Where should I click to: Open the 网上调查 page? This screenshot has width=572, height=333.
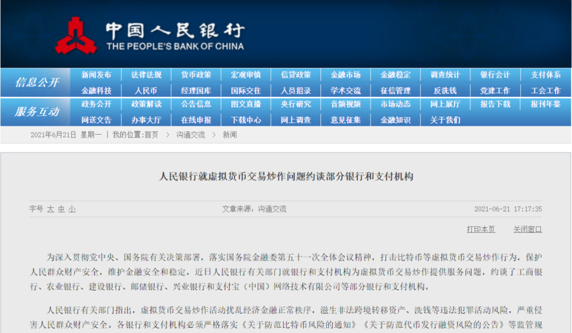(296, 119)
